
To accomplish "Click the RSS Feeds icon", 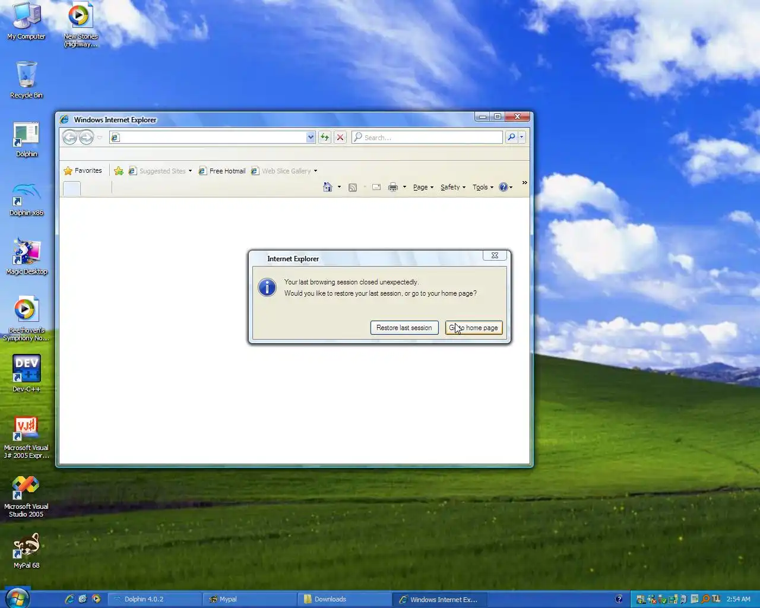I will pyautogui.click(x=353, y=188).
